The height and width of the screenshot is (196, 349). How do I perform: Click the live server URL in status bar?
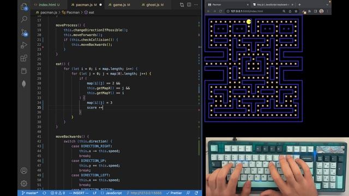click(144, 193)
